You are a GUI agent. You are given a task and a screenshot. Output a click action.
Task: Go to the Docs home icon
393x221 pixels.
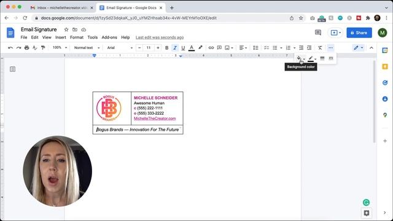(x=10, y=33)
